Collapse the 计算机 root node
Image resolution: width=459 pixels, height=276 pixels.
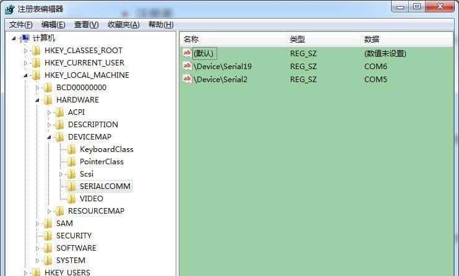click(14, 38)
